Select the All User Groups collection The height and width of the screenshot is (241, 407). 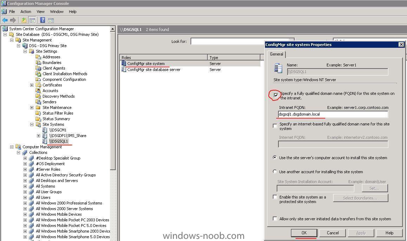49,192
